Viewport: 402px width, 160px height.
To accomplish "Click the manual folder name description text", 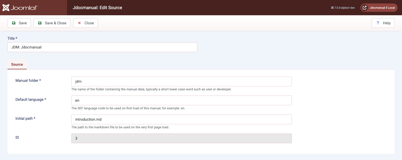I will [151, 89].
